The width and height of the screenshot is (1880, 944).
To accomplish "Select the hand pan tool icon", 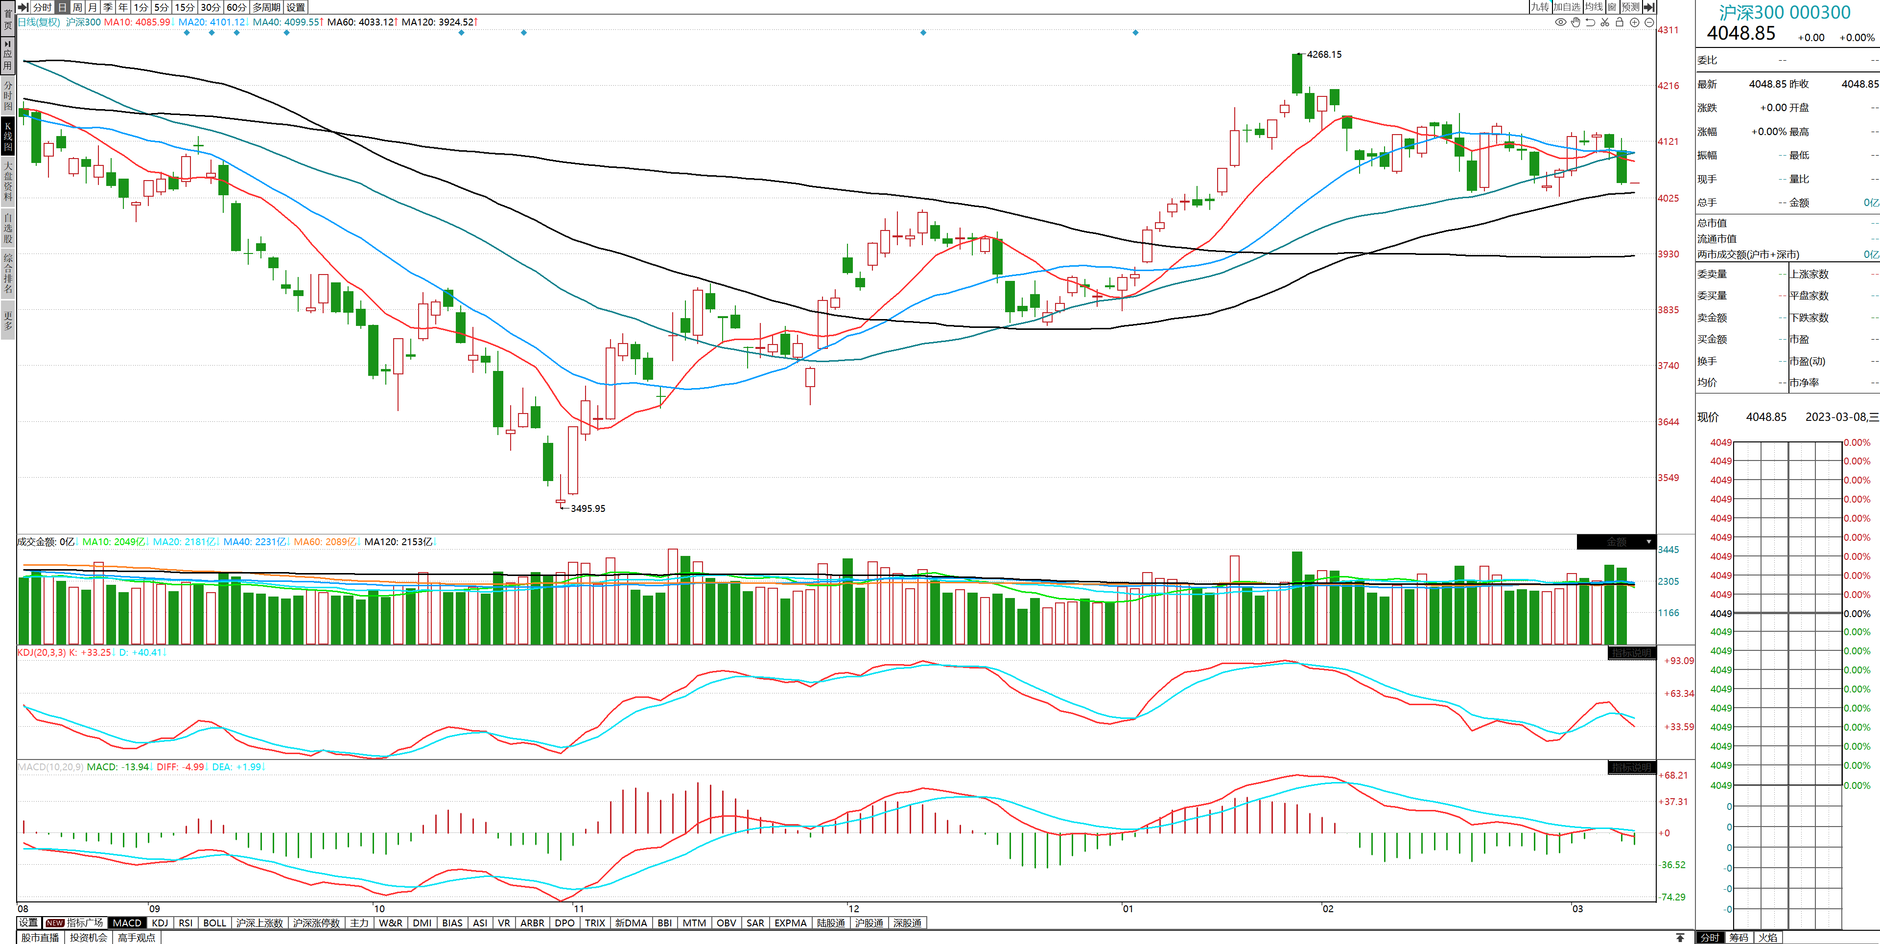I will click(x=1575, y=22).
